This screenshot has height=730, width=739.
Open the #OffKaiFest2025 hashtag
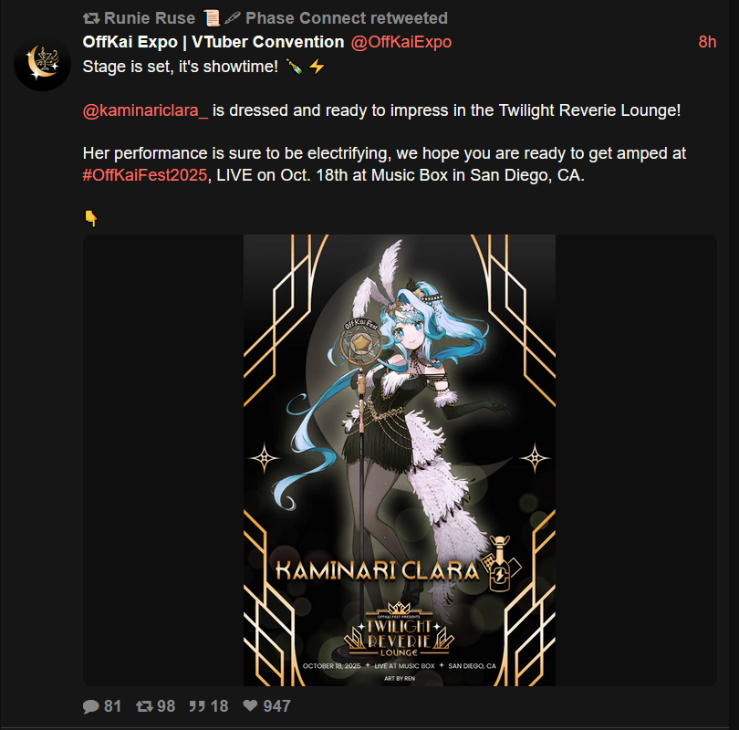tap(145, 175)
